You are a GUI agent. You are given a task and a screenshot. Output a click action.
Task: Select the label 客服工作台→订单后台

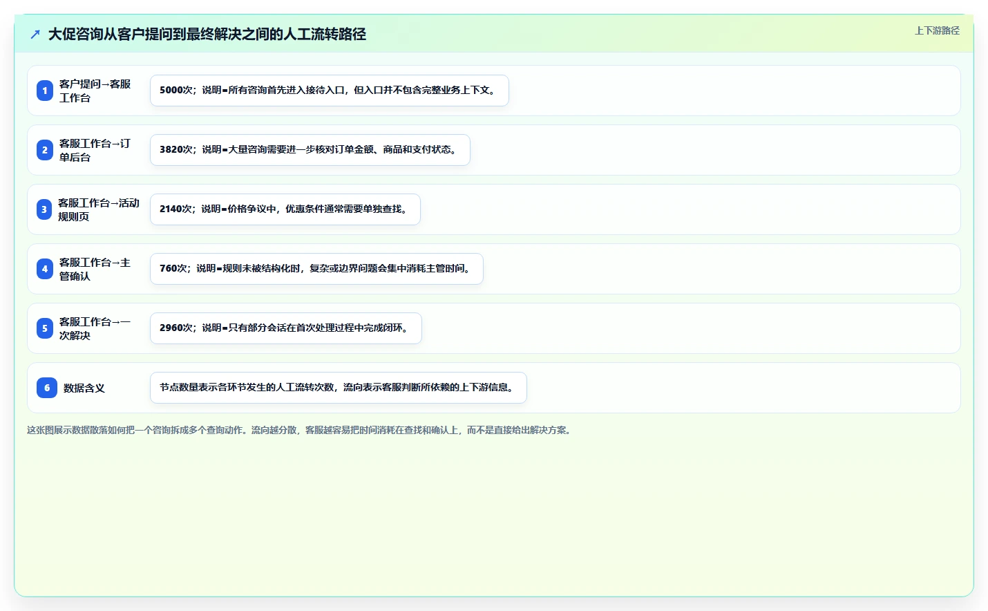click(x=95, y=150)
